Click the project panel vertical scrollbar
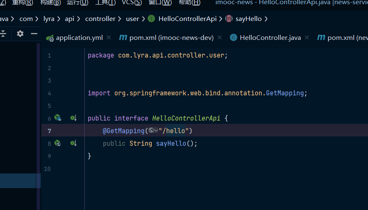 pos(38,126)
